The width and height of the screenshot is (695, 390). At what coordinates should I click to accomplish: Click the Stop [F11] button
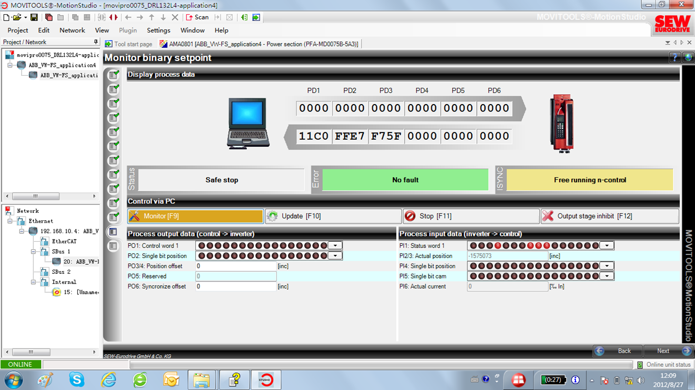point(471,216)
